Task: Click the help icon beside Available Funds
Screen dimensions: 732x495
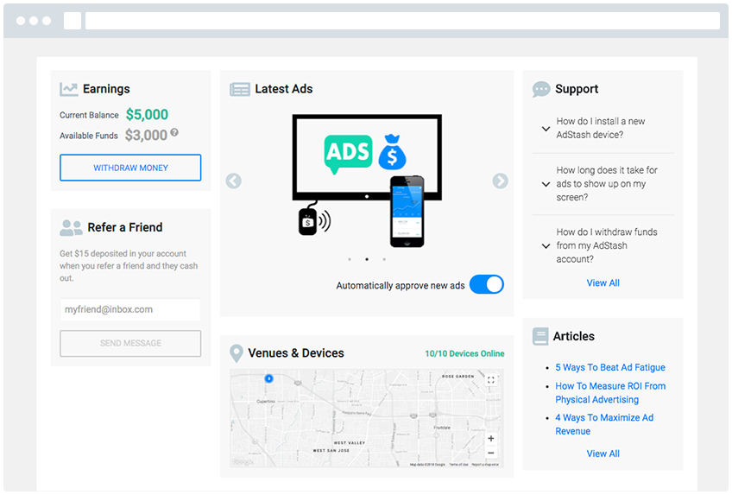Action: point(174,133)
